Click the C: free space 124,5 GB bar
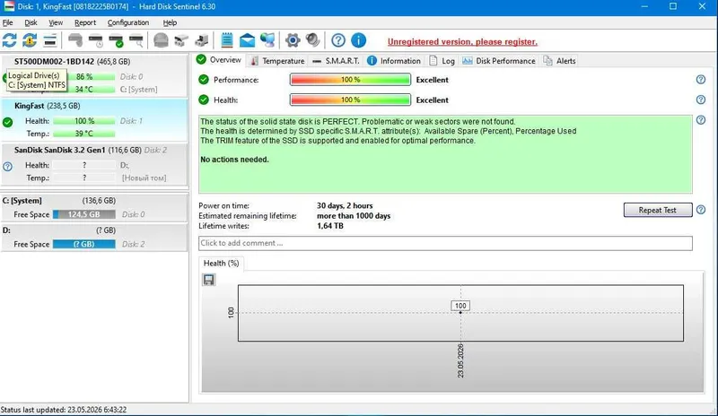Image resolution: width=718 pixels, height=416 pixels. pyautogui.click(x=83, y=214)
